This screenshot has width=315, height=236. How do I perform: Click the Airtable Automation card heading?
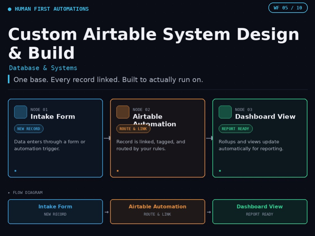pos(154,120)
